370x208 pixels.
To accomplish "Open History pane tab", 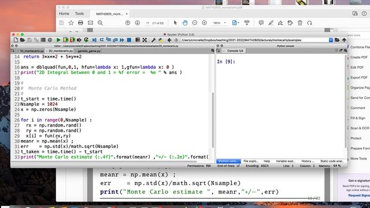I will pyautogui.click(x=308, y=161).
